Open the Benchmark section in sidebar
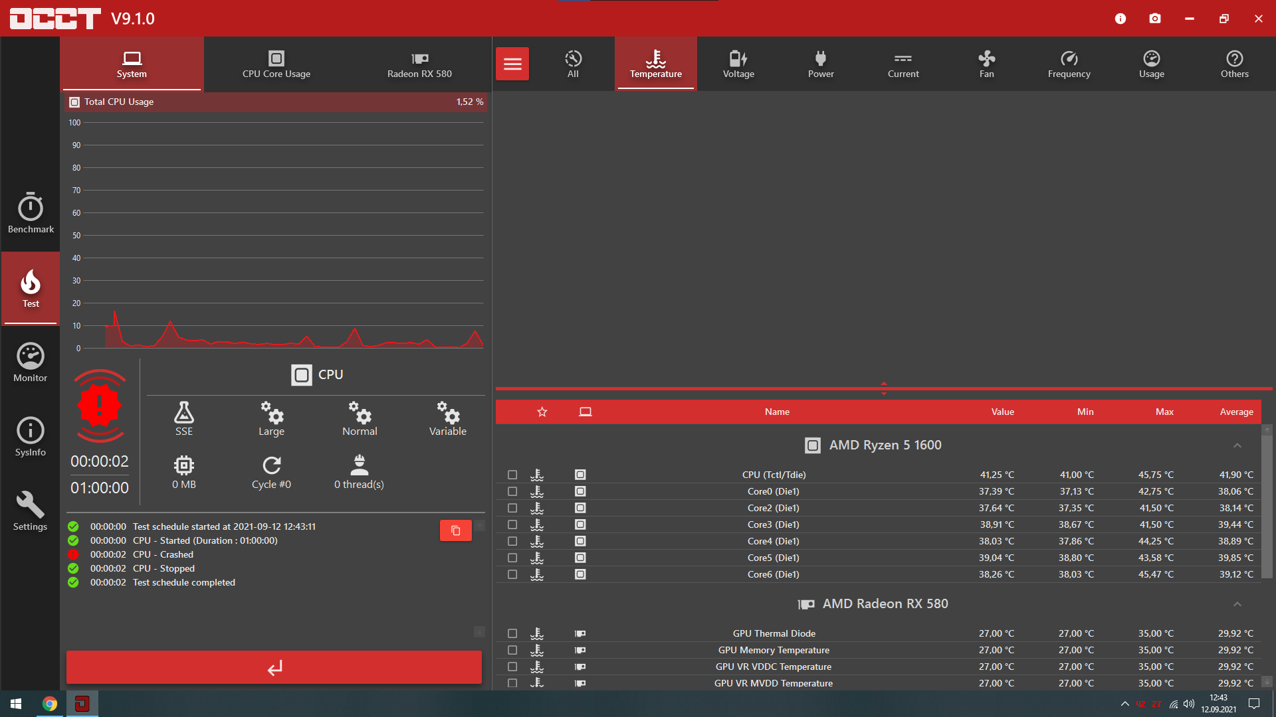 click(x=31, y=213)
